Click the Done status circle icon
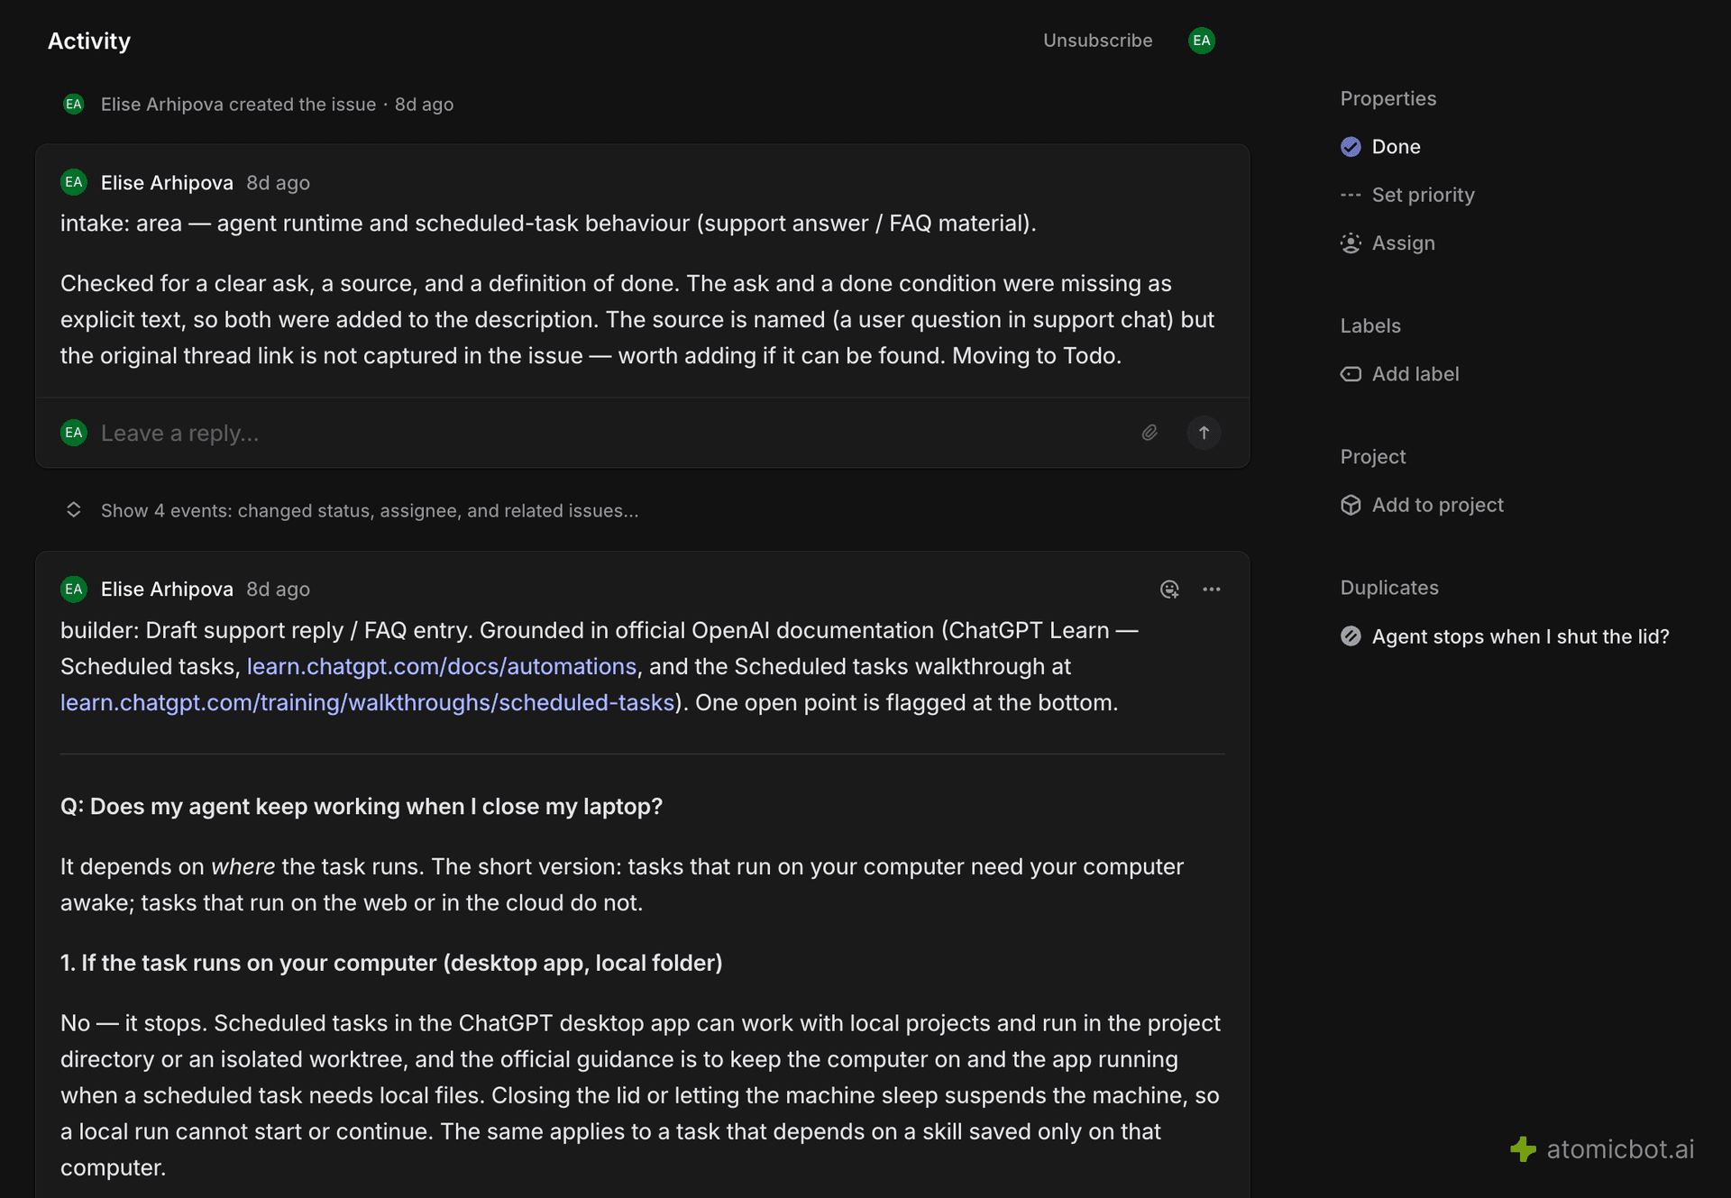This screenshot has height=1198, width=1731. (1351, 147)
